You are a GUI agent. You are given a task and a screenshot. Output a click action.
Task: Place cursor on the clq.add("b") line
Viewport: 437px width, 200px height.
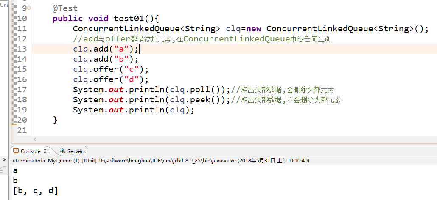click(105, 59)
